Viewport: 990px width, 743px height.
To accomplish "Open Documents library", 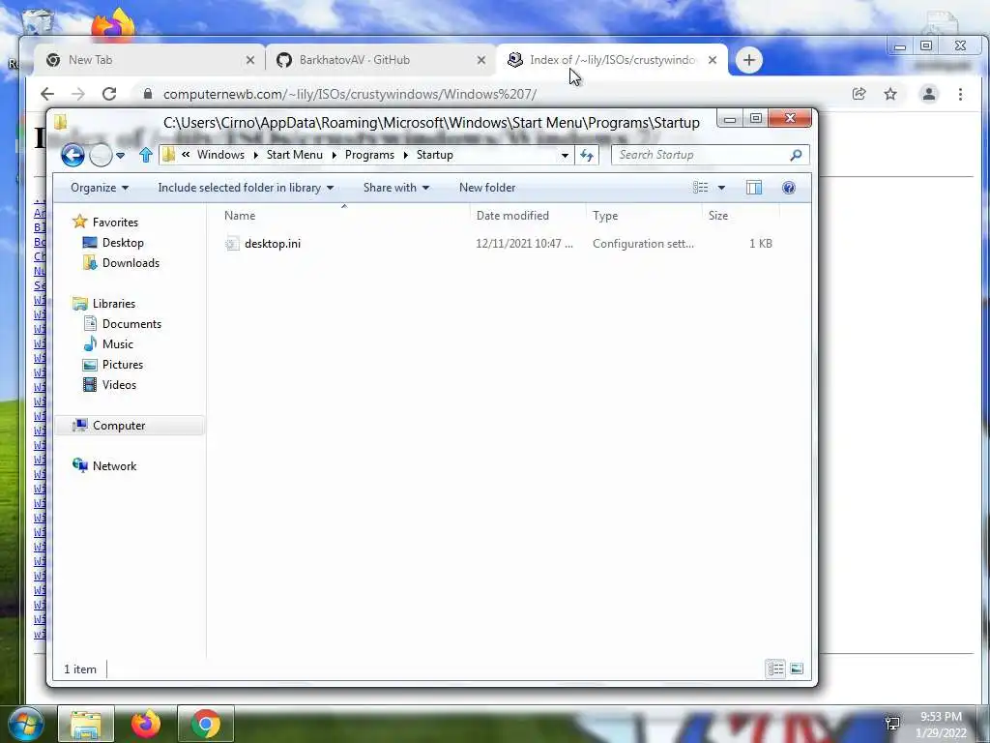I will tap(131, 324).
